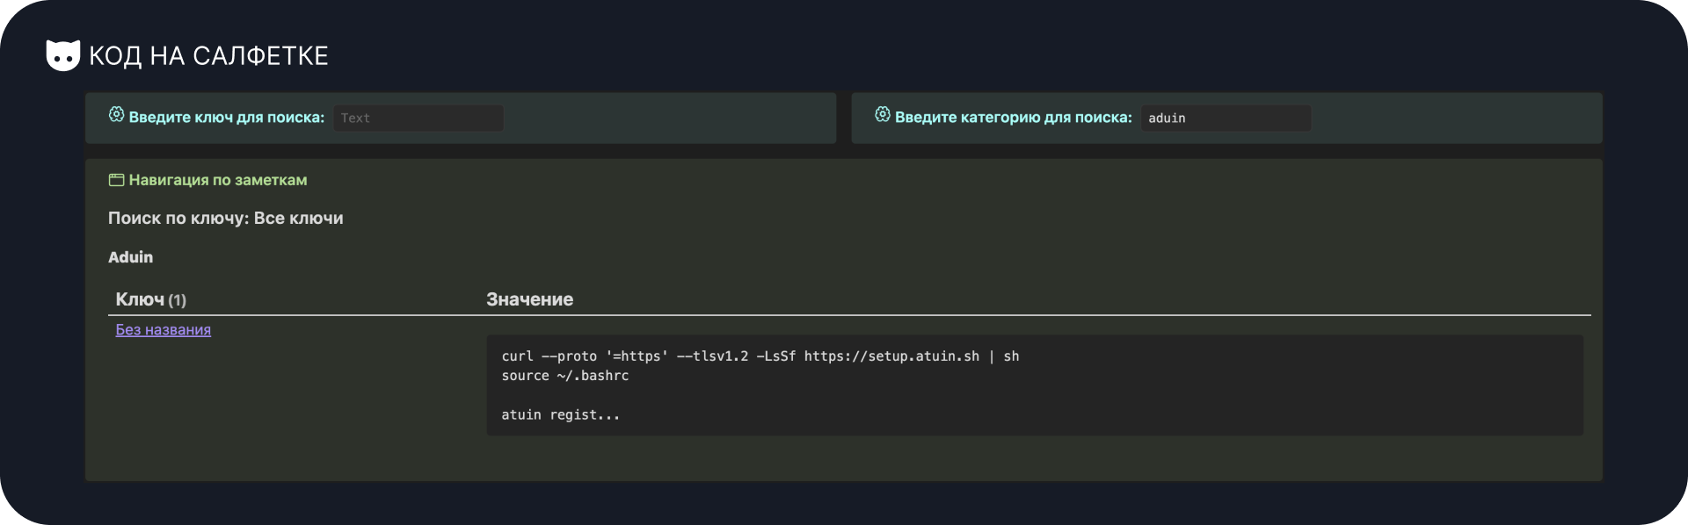Select the Aduin category heading

(130, 257)
